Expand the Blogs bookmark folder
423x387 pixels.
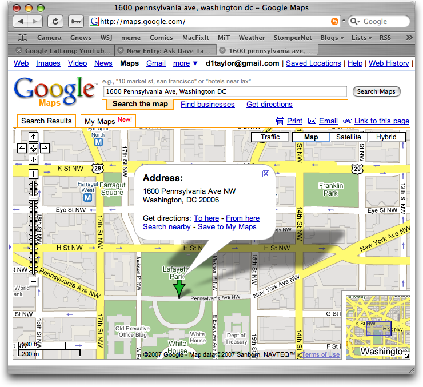332,38
